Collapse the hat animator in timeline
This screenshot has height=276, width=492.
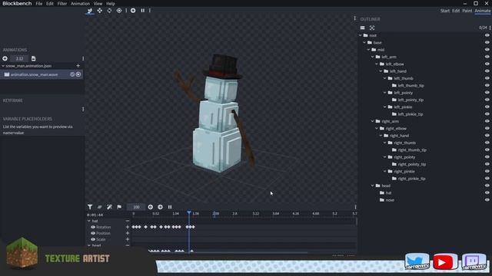click(x=89, y=221)
